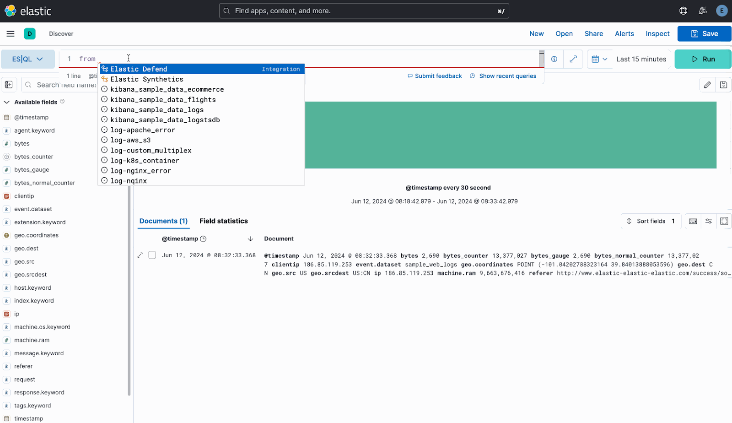Open the hamburger navigation menu
Viewport: 732px width, 423px height.
(x=10, y=34)
